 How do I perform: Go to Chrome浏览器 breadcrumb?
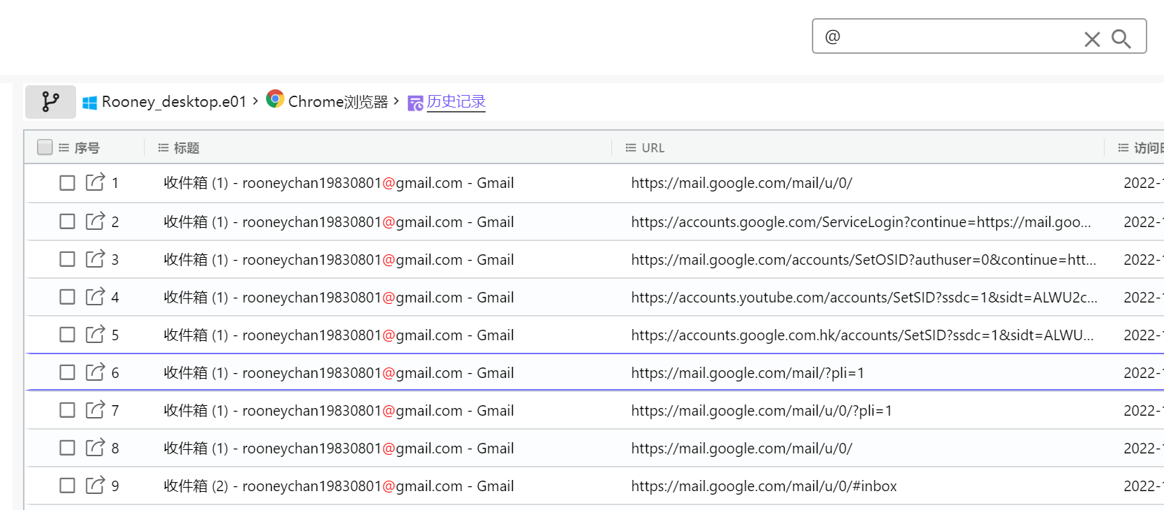[x=338, y=102]
